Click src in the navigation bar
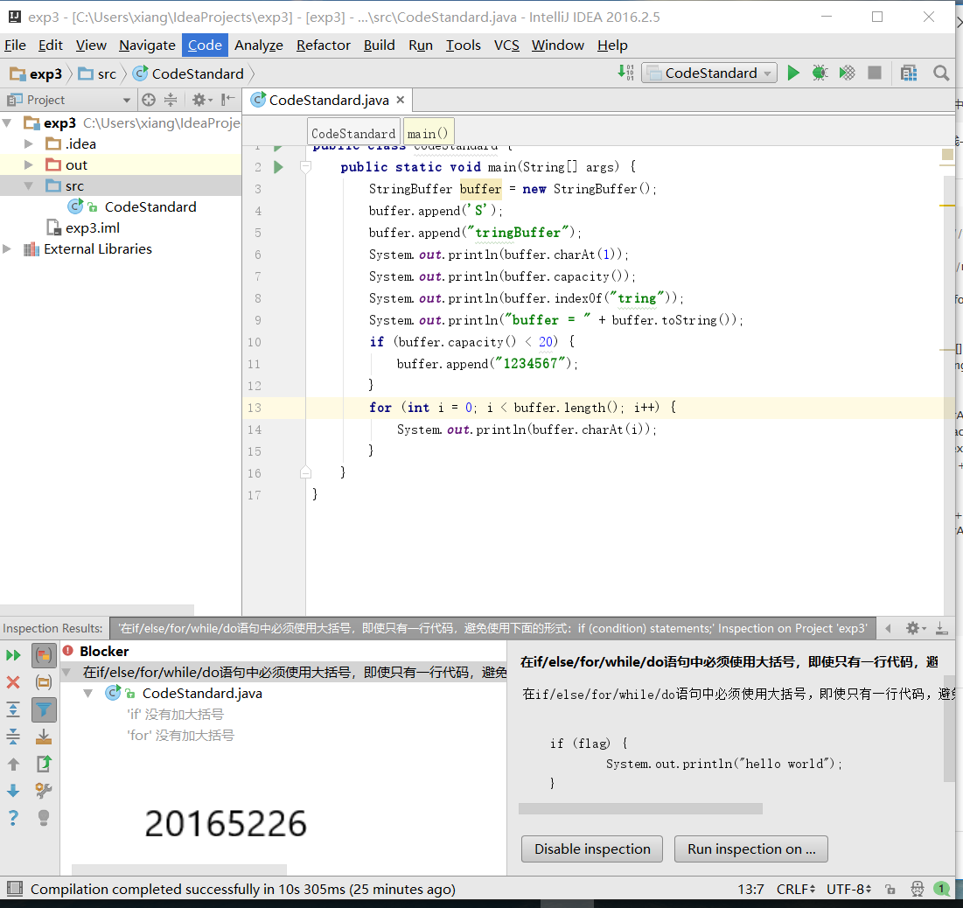Screen dimensions: 963x908 coord(98,73)
